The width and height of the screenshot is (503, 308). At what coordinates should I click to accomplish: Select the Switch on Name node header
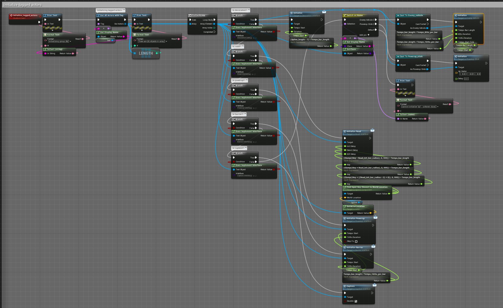click(x=360, y=15)
